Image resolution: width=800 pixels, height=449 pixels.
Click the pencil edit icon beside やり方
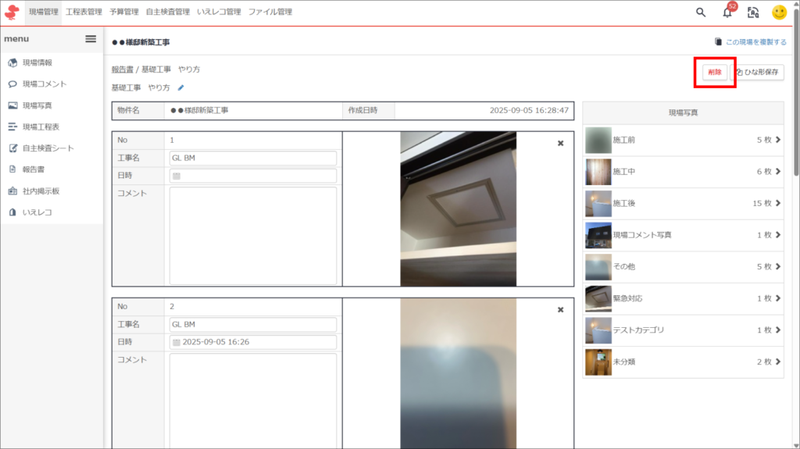click(181, 88)
